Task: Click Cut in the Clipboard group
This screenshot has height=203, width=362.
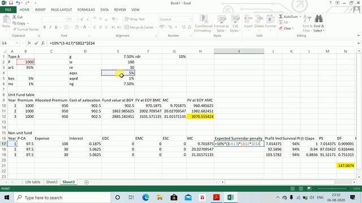Action: tap(18, 17)
